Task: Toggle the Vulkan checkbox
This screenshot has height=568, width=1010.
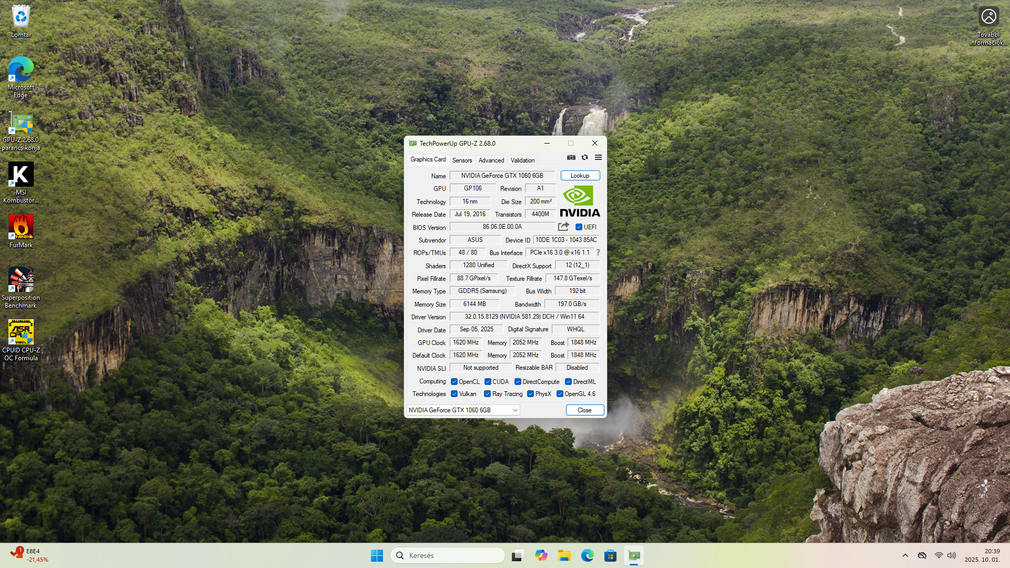Action: pos(454,394)
